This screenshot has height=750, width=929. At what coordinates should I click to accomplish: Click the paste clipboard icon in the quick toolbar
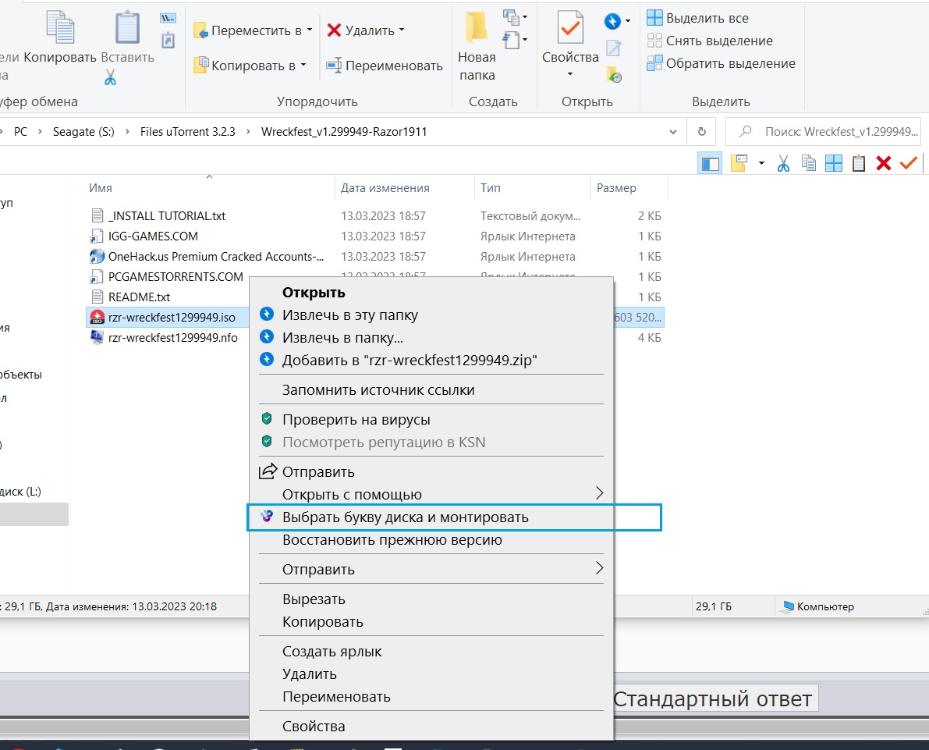coord(859,163)
